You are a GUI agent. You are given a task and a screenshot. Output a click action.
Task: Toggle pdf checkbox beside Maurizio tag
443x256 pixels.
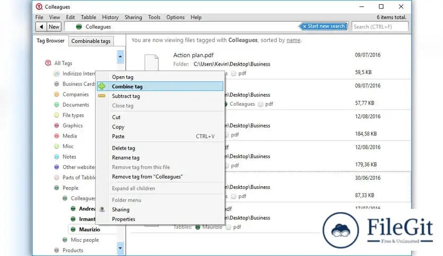(x=228, y=227)
